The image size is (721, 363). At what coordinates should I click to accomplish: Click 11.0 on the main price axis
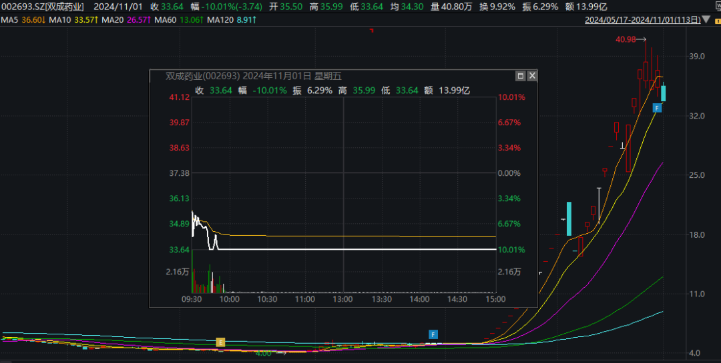tap(696, 294)
